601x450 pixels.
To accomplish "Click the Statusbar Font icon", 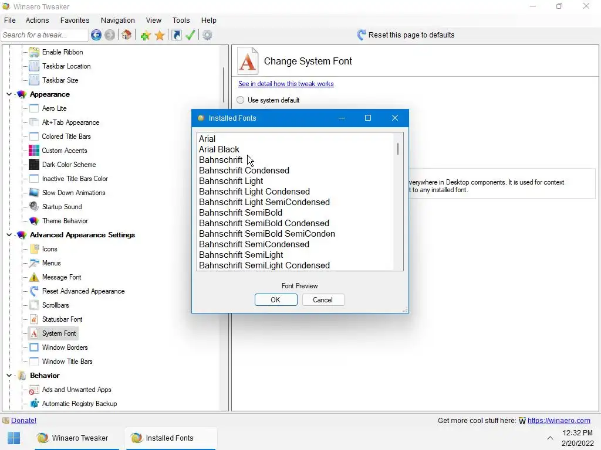I will 34,319.
